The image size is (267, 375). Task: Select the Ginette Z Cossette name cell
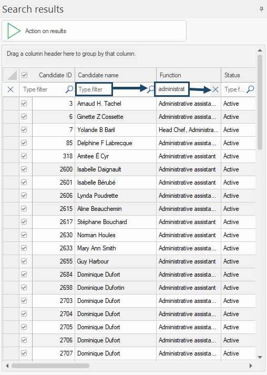[116, 117]
